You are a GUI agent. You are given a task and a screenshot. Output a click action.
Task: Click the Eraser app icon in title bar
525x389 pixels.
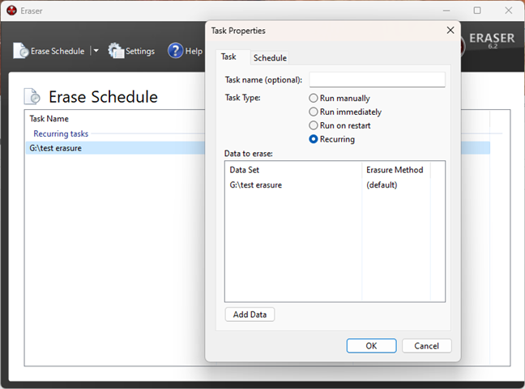click(11, 11)
